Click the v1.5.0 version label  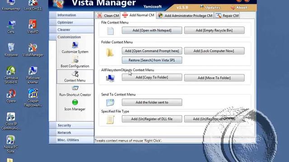pos(182,8)
